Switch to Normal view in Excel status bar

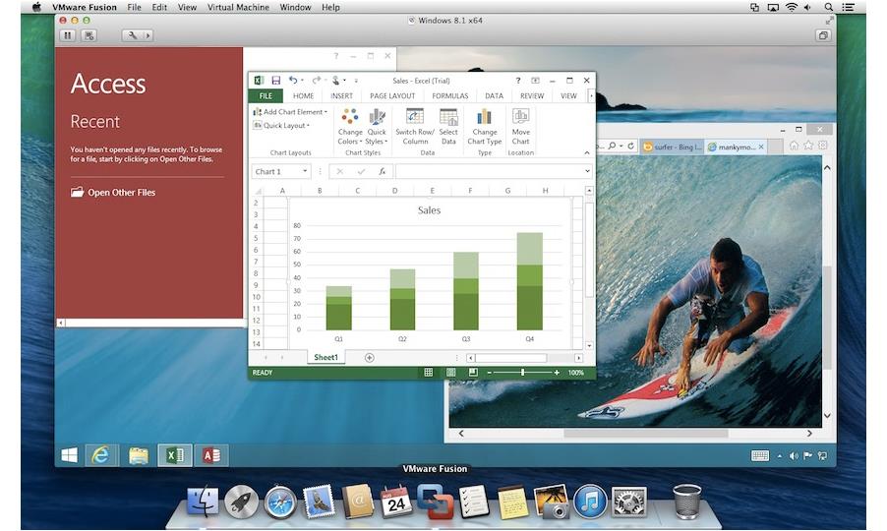428,372
